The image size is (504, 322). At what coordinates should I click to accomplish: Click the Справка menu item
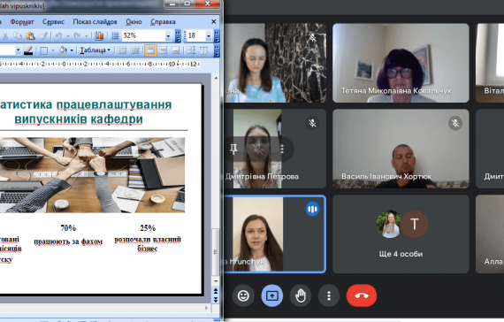[x=163, y=21]
